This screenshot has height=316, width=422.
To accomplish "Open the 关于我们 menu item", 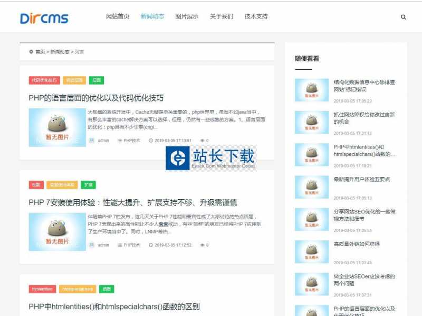I will click(x=222, y=16).
